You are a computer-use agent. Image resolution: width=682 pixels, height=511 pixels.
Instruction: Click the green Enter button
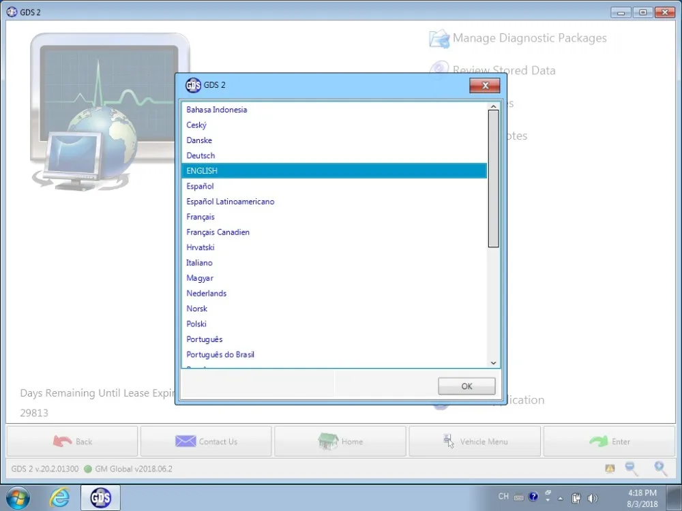tap(609, 442)
